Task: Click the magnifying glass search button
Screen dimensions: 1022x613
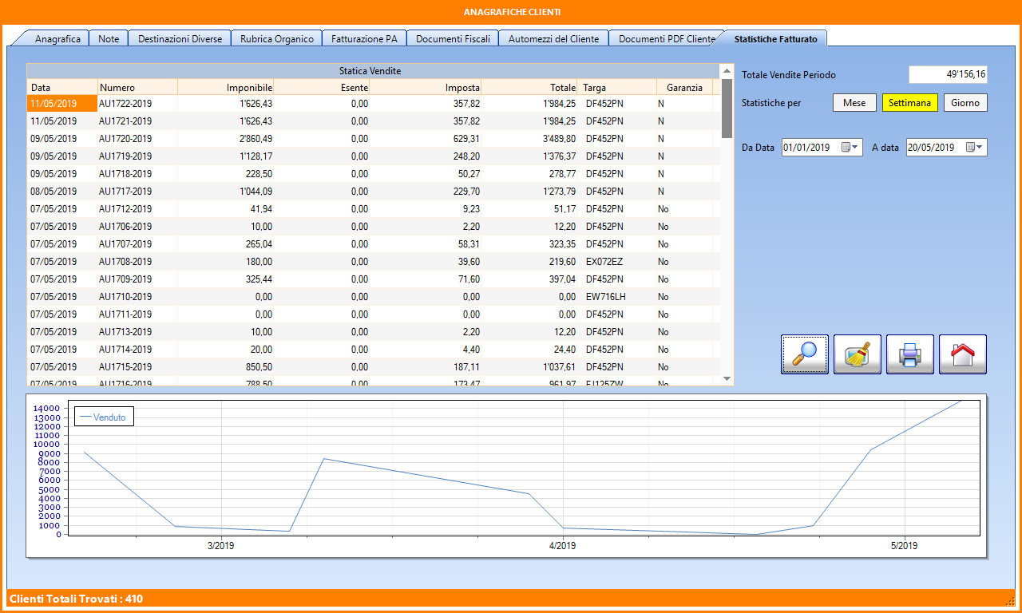Action: pyautogui.click(x=805, y=354)
